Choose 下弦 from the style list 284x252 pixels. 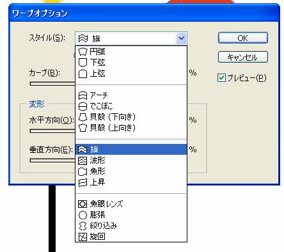131,63
